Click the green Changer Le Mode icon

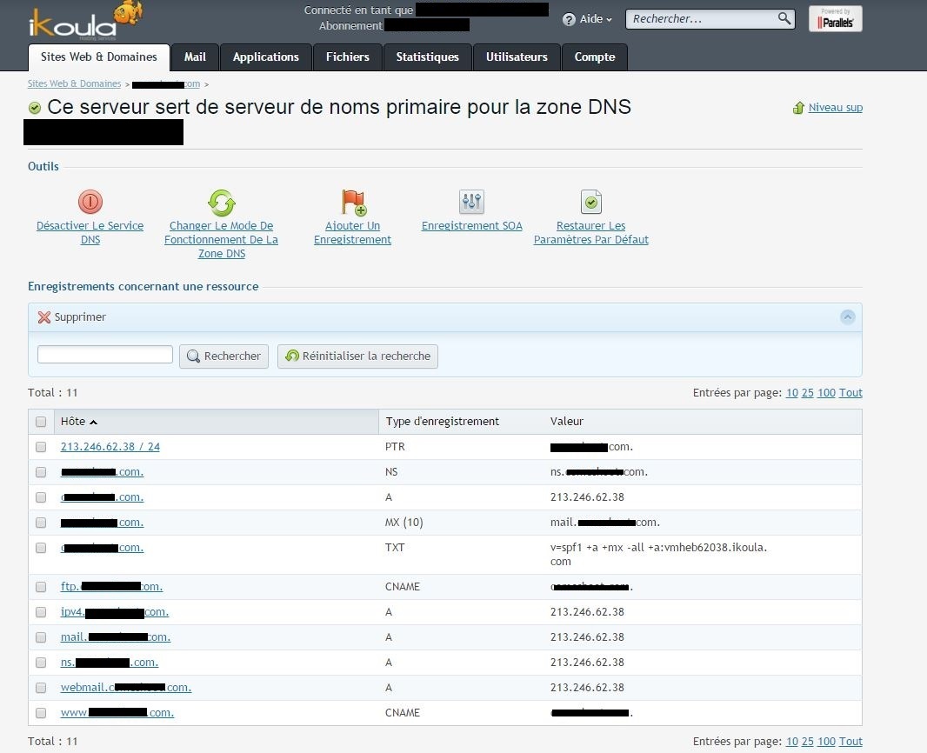point(222,203)
